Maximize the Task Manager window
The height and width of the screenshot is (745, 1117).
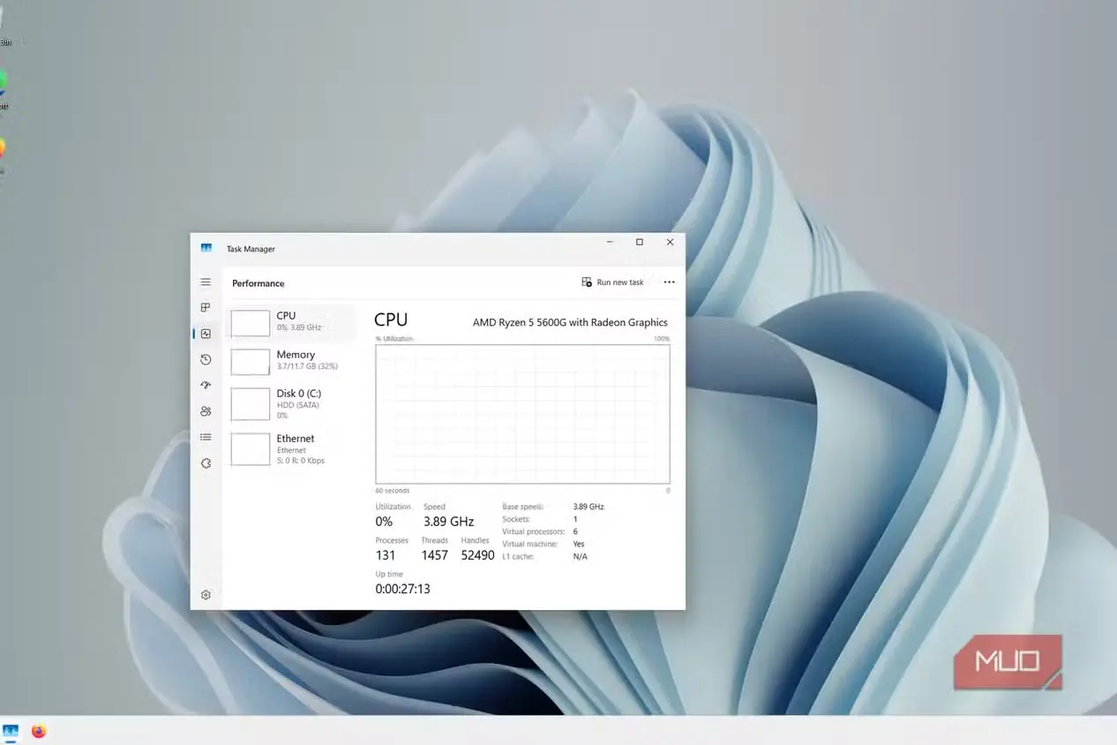point(640,242)
